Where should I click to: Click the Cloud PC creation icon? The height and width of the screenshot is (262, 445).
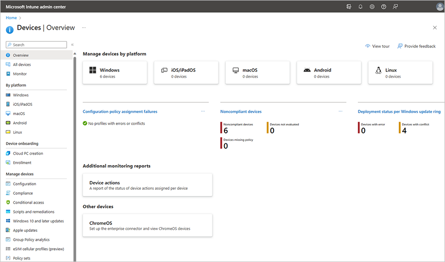[x=8, y=153]
